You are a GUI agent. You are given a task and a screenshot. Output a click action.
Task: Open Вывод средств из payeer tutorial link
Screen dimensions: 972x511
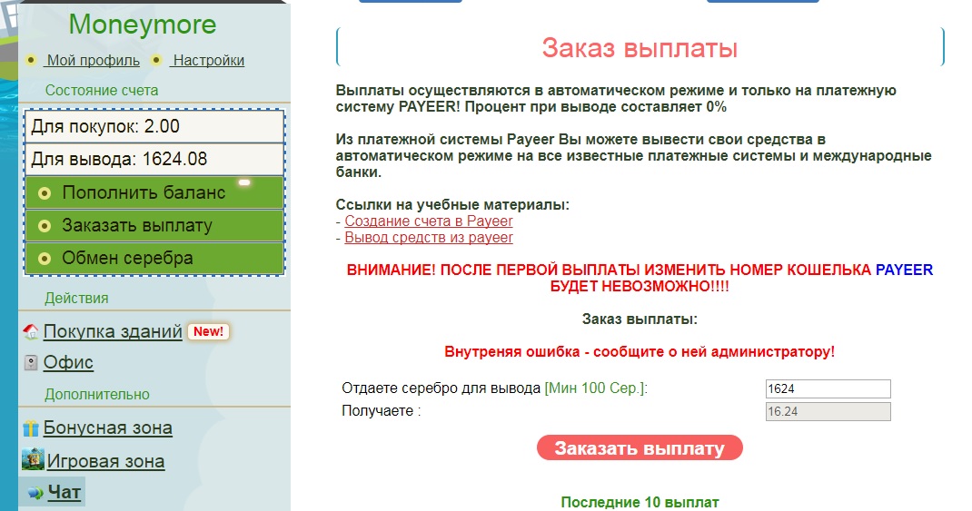pyautogui.click(x=429, y=237)
